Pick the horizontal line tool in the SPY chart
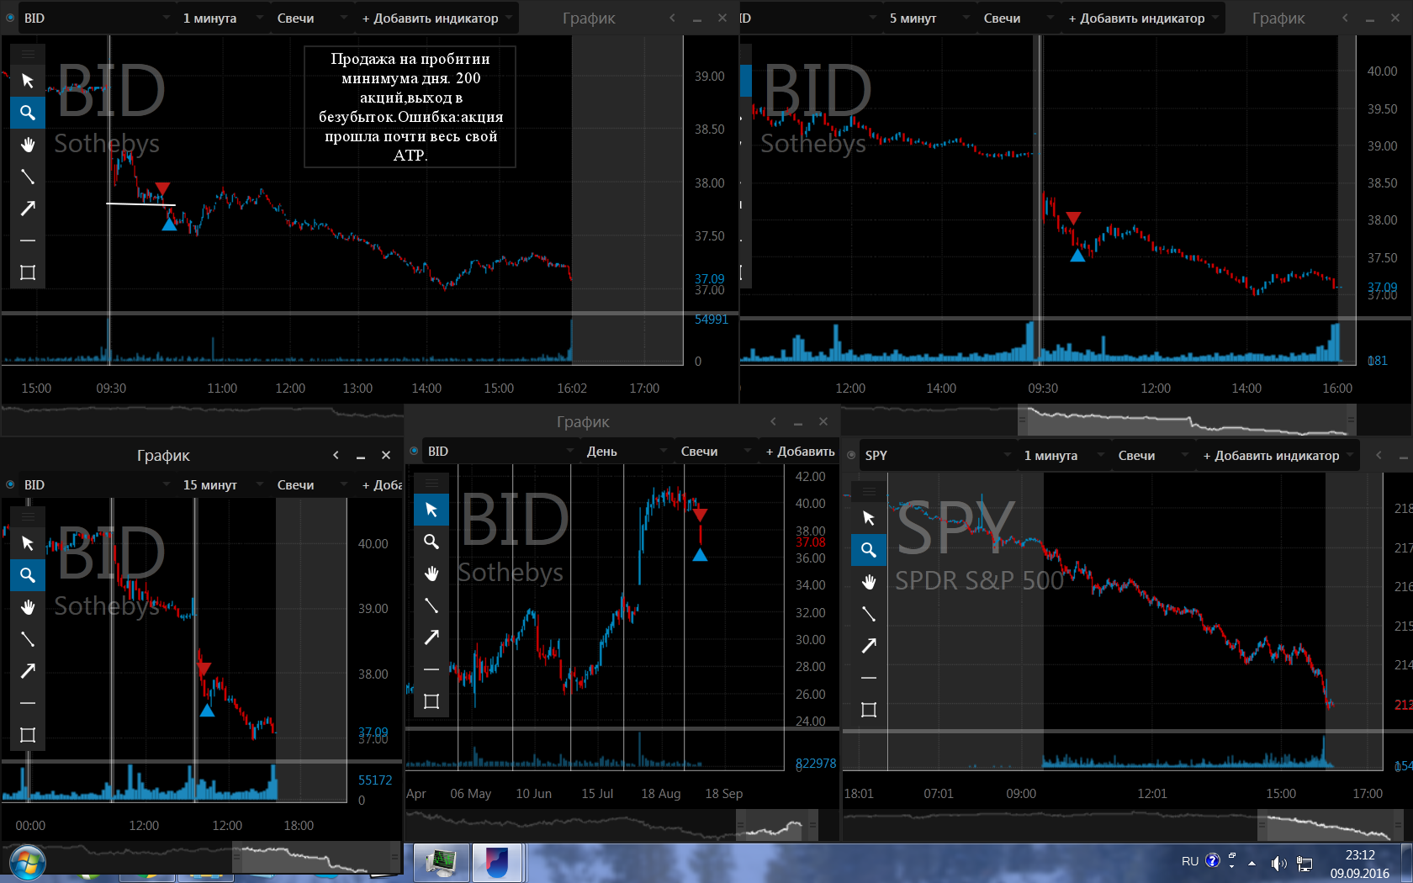Screen dimensions: 1413x883 (869, 678)
